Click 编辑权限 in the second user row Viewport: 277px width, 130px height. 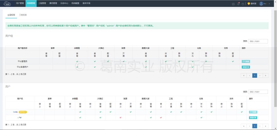click(x=253, y=118)
